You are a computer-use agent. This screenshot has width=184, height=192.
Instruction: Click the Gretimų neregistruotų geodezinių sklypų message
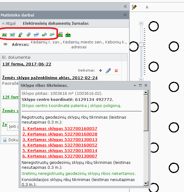(x=79, y=174)
